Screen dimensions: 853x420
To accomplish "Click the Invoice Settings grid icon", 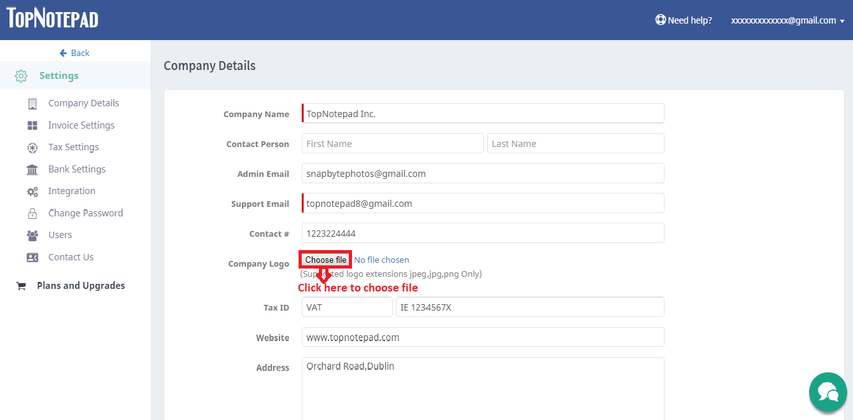I will (32, 125).
